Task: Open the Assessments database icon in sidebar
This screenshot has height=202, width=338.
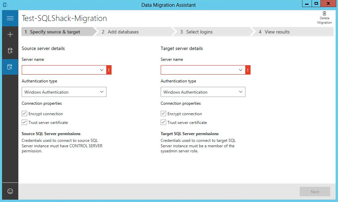Action: tap(10, 51)
